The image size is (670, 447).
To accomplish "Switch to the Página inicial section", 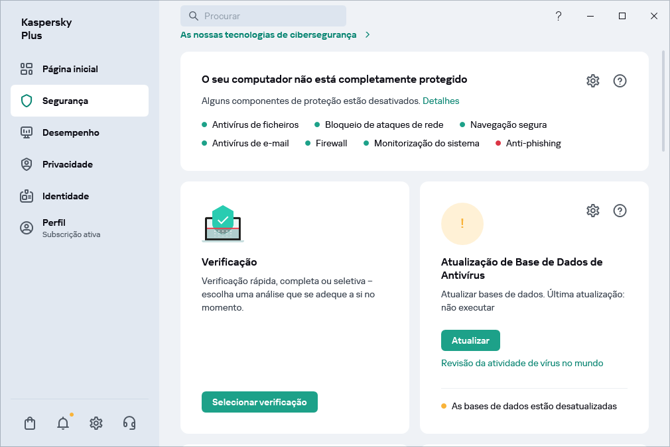I will (x=70, y=69).
